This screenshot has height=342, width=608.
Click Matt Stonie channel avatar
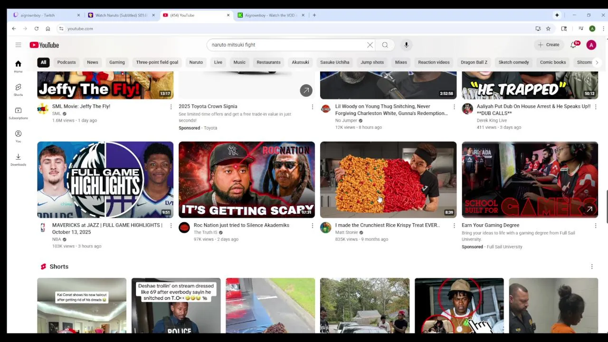(x=326, y=228)
